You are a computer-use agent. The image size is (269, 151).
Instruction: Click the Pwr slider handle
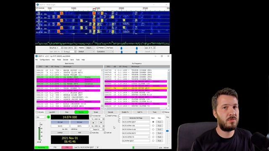point(167,131)
